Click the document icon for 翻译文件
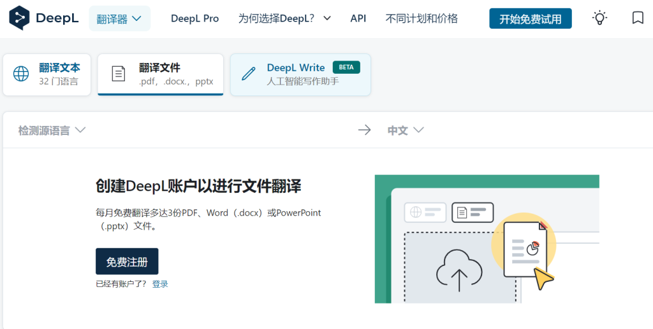This screenshot has height=329, width=653. pyautogui.click(x=119, y=74)
